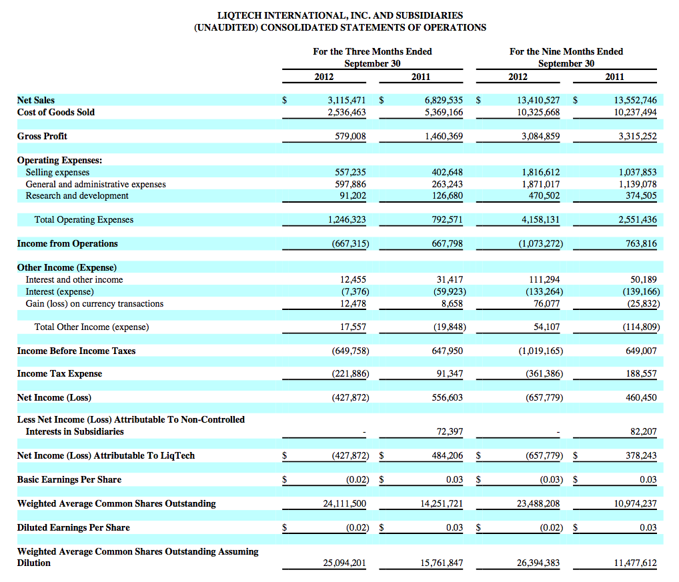Click the Operating Expenses heading
The height and width of the screenshot is (582, 679).
tap(60, 161)
